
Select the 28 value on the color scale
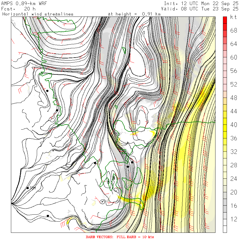coord(234,165)
